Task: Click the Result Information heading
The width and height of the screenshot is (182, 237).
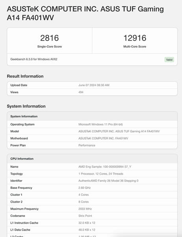Action: point(25,76)
